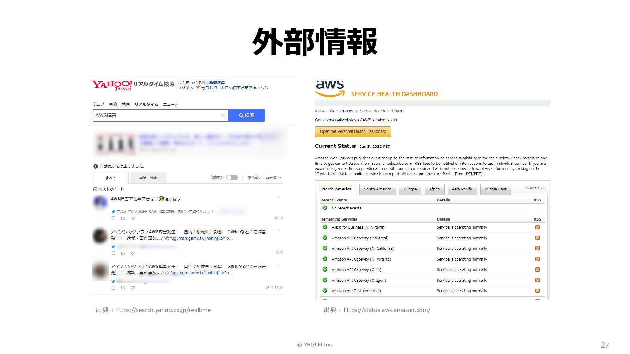The height and width of the screenshot is (354, 630).
Task: Clear the AWS障害 search field with X
Action: pos(223,115)
